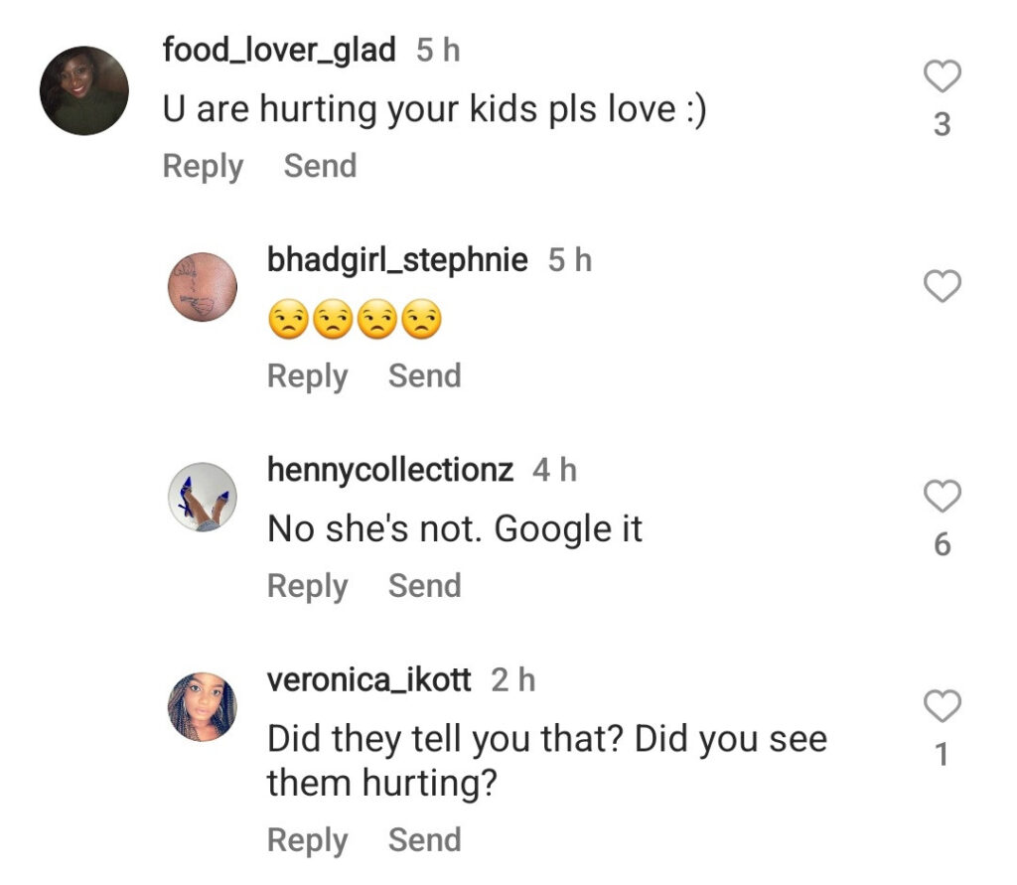Reply to hennycollectionz's comment
Image resolution: width=1017 pixels, height=885 pixels.
307,586
